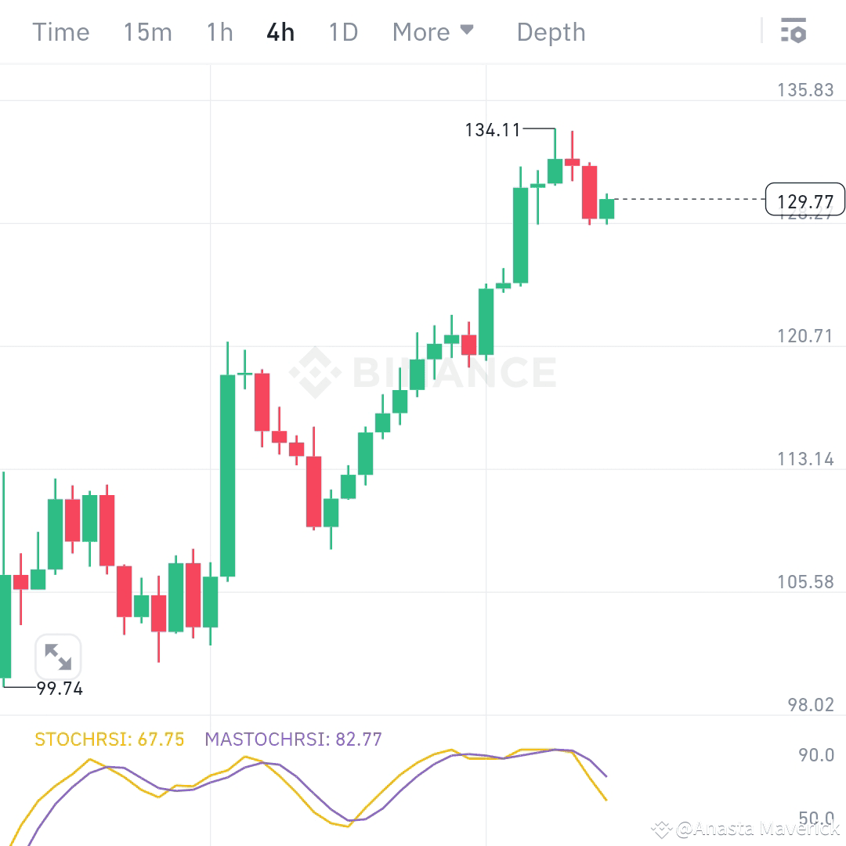Click the yellow STOCHRSI indicator label
The image size is (846, 846).
tap(107, 739)
